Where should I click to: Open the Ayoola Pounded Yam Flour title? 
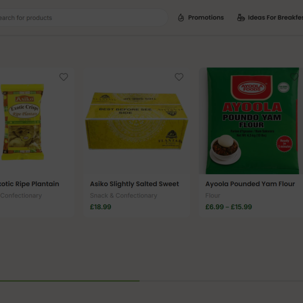click(x=250, y=184)
